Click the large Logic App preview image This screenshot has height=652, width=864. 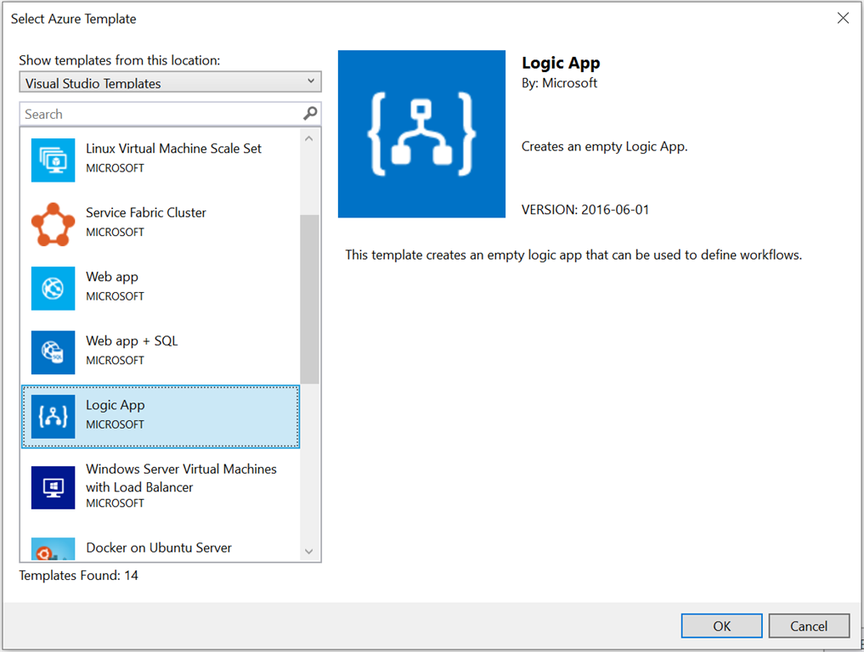tap(421, 134)
